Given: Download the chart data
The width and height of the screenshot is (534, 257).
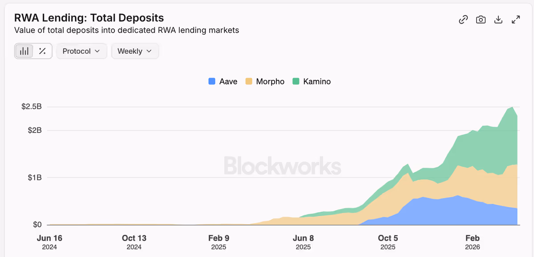Looking at the screenshot, I should click(x=498, y=20).
